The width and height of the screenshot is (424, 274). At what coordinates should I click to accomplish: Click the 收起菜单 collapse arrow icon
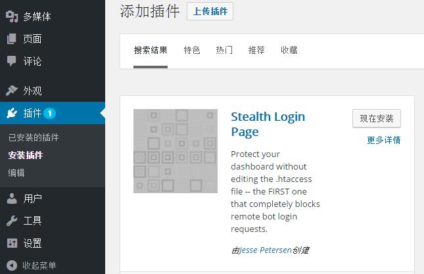(12, 265)
